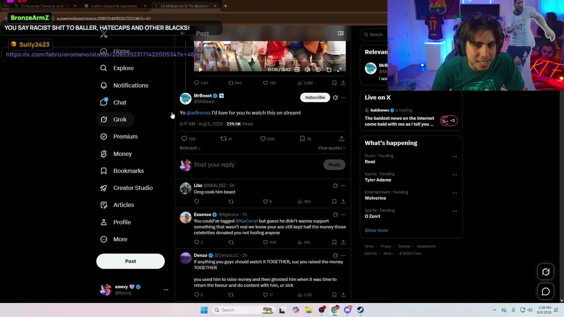Open the Money section
564x317 pixels.
(116, 154)
